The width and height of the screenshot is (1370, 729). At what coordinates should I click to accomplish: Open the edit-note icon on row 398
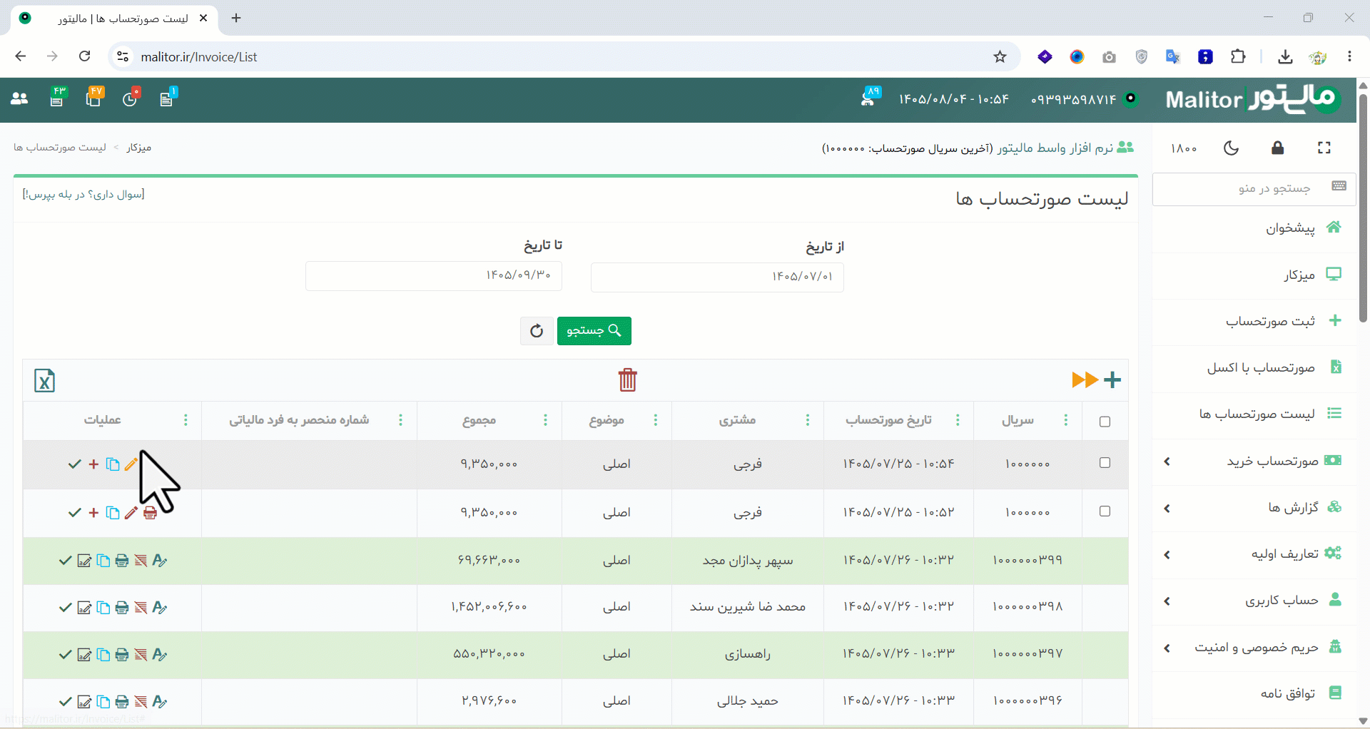coord(84,608)
